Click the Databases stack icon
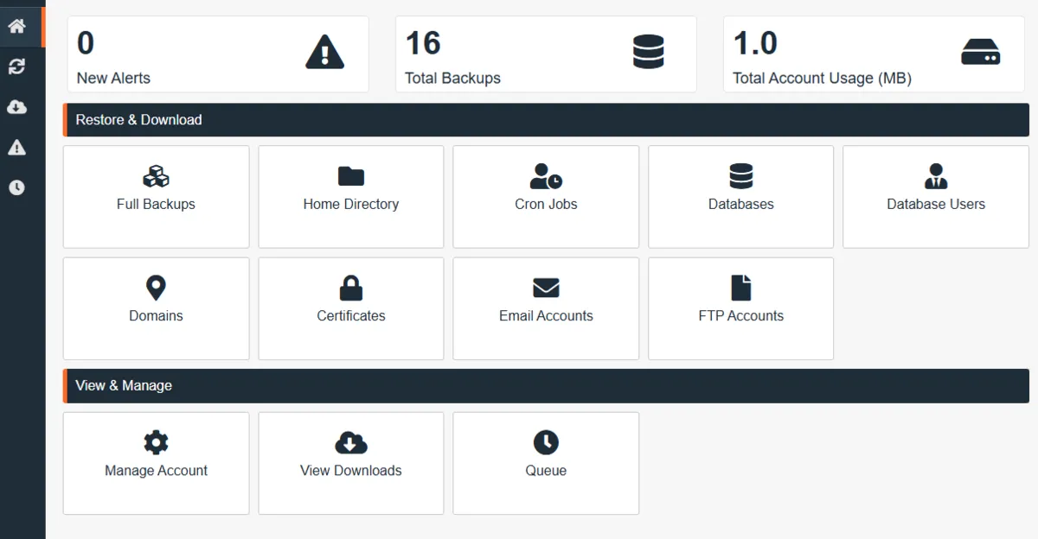Screen dimensions: 1038x539 coord(741,176)
